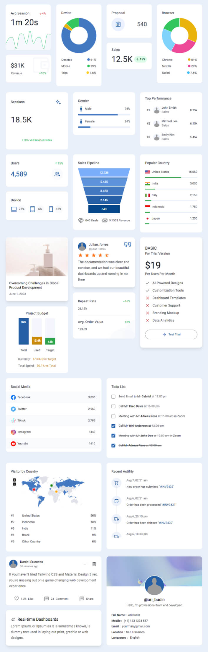Check 'Call Mr Theo Davis' todo
Image resolution: width=208 pixels, height=652 pixels.
tap(113, 406)
